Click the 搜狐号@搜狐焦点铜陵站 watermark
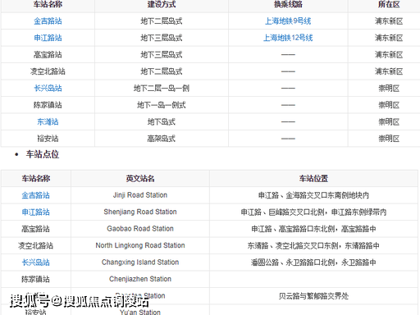This screenshot has width=420, height=315. pyautogui.click(x=80, y=301)
